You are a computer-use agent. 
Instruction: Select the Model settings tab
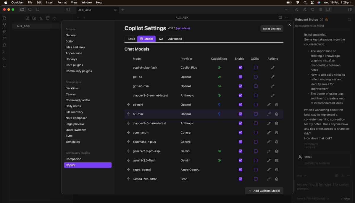coord(146,39)
